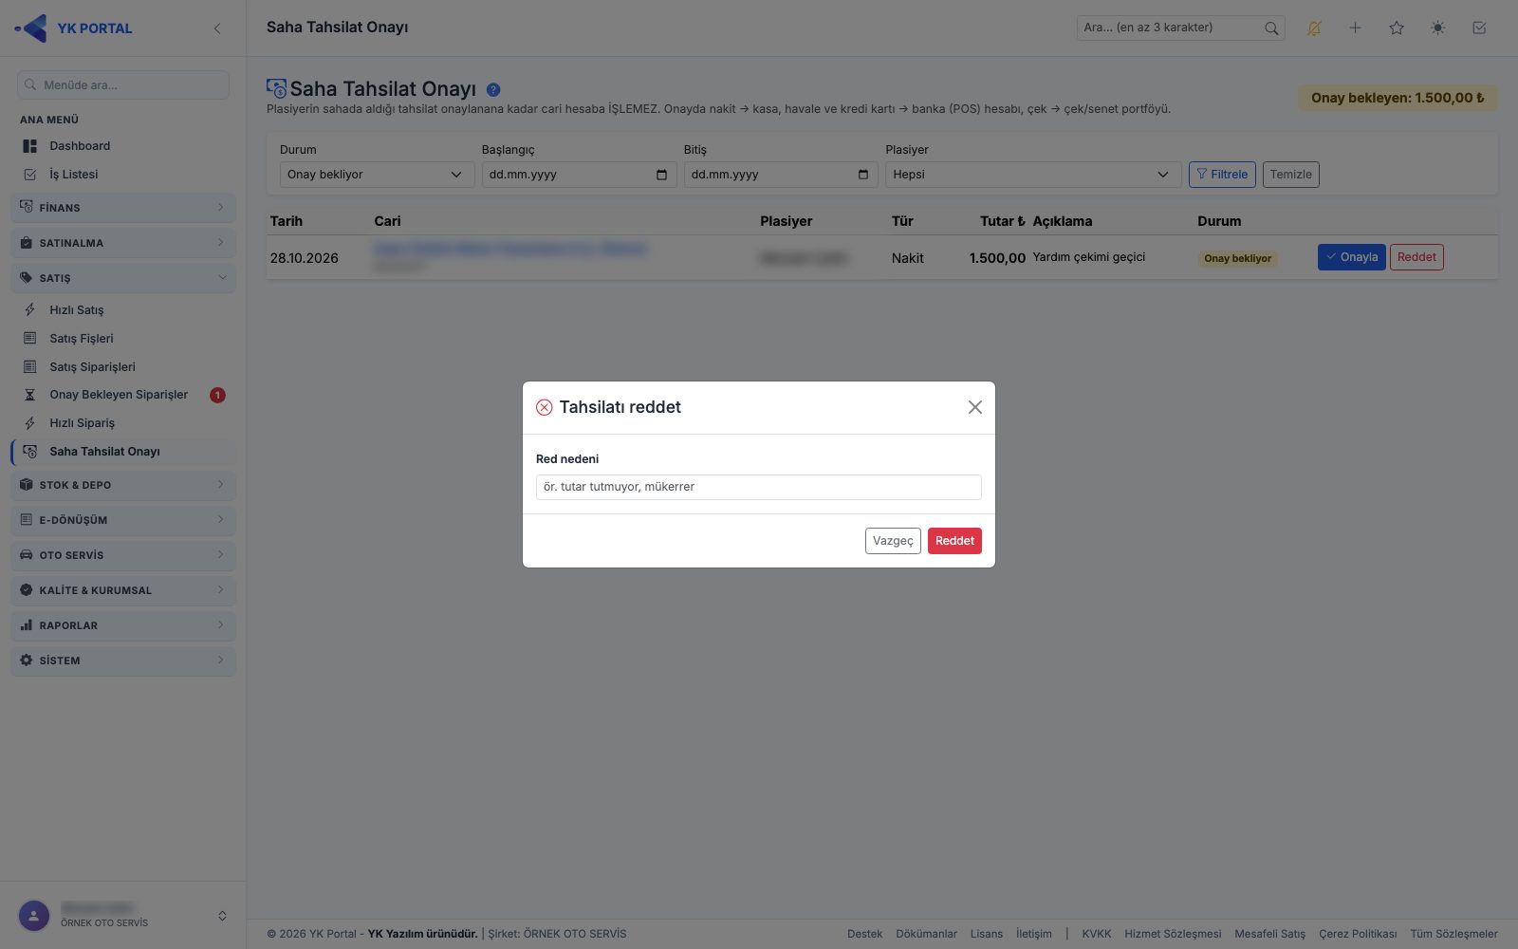Click the YK PORTAL logo
This screenshot has width=1518, height=949.
point(74,28)
